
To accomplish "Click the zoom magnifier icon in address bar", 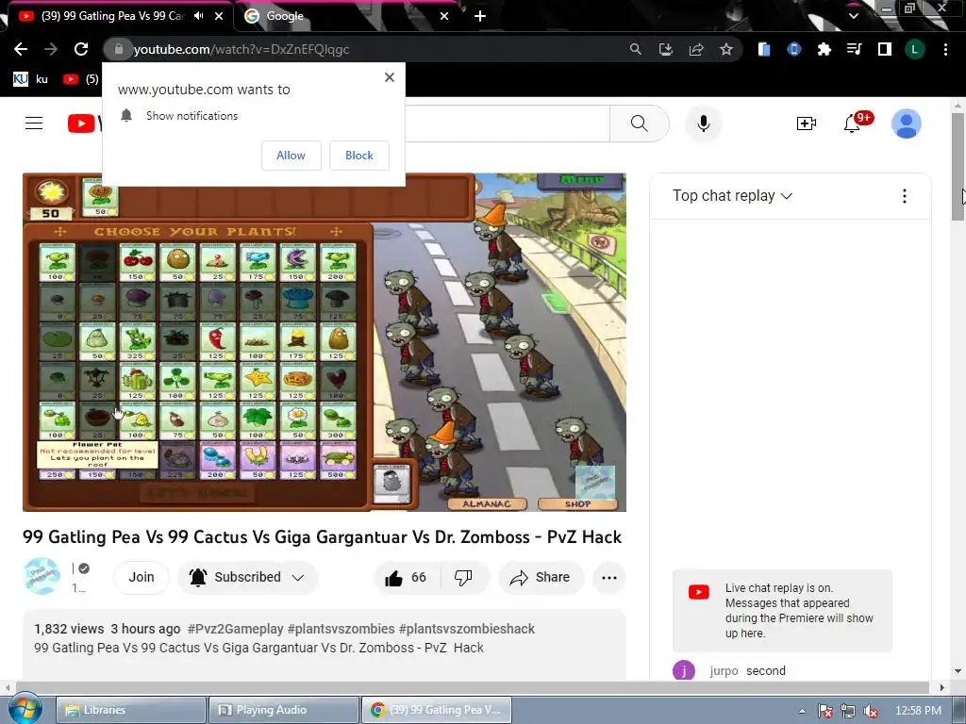I will pyautogui.click(x=635, y=49).
